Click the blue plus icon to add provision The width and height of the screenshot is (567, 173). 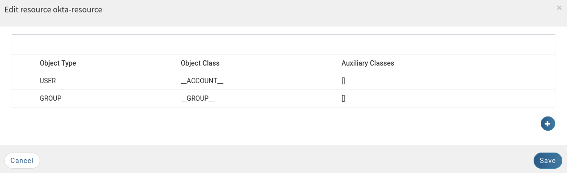click(x=547, y=124)
